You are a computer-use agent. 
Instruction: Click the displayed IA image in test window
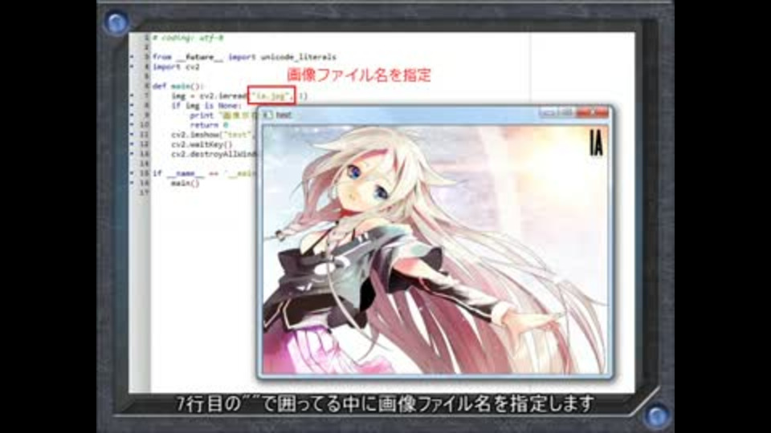435,249
